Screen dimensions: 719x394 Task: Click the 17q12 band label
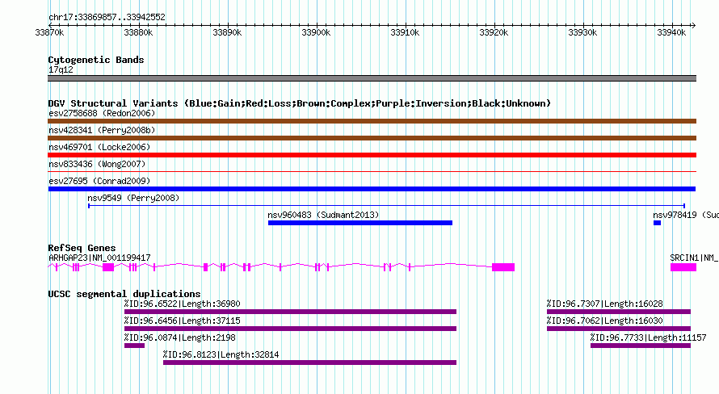point(61,69)
